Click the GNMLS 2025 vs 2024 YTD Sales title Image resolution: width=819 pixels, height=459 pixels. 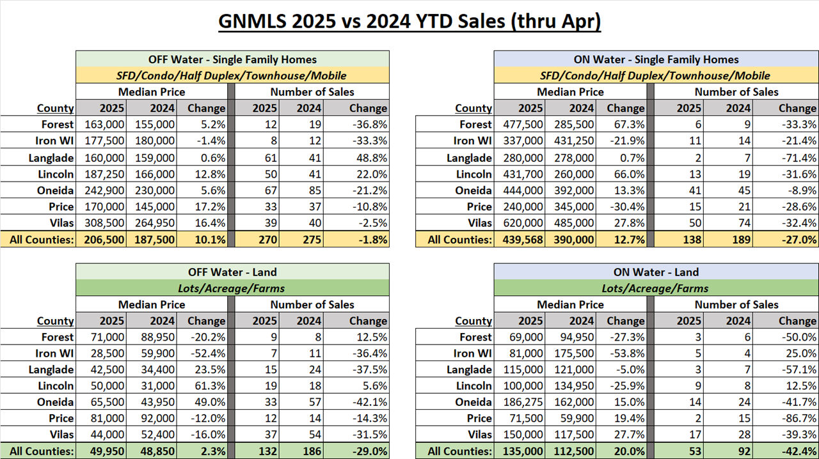pos(409,22)
